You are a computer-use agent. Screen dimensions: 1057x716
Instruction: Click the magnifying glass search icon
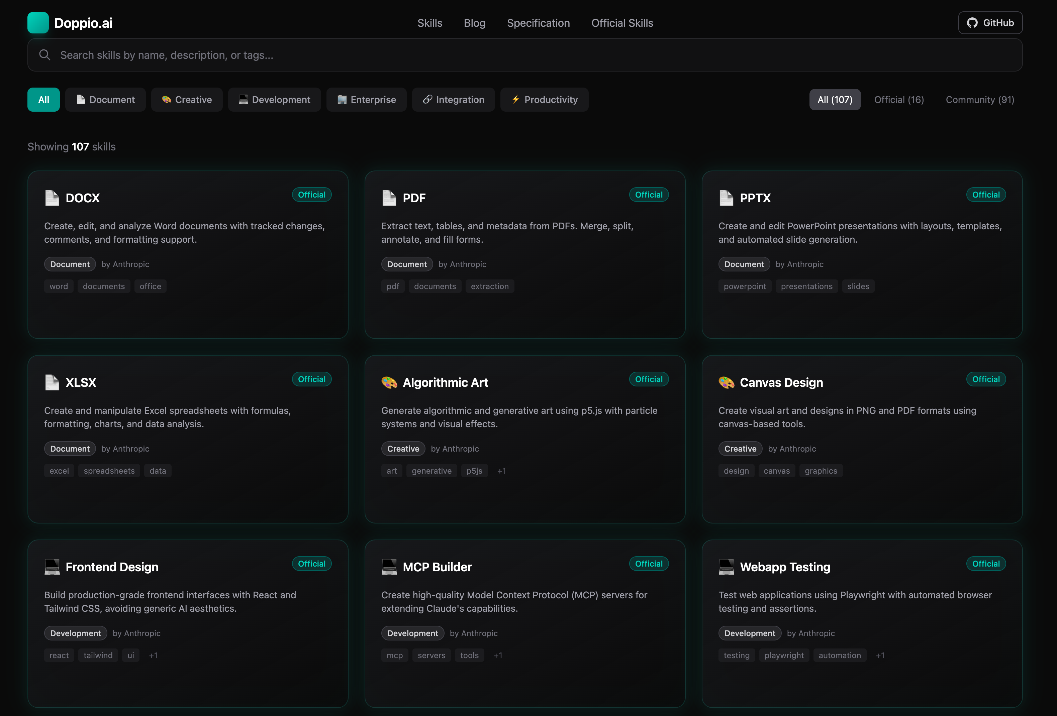point(44,54)
